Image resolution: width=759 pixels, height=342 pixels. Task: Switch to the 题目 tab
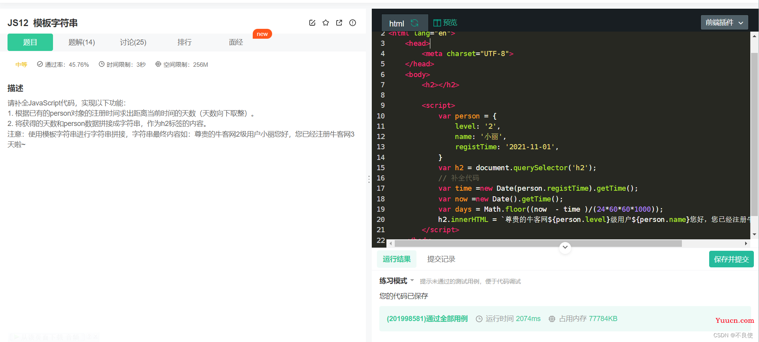click(x=30, y=42)
